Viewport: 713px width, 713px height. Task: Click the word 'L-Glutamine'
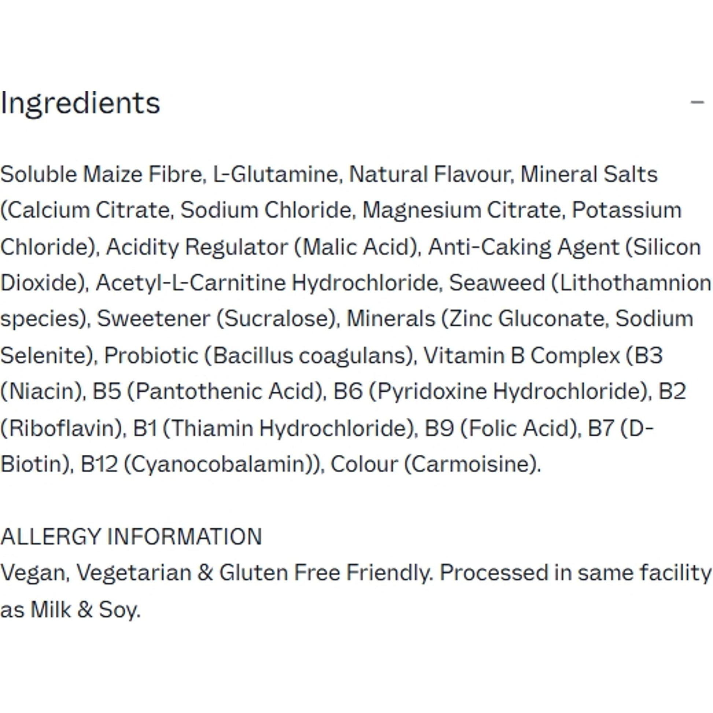tap(275, 174)
